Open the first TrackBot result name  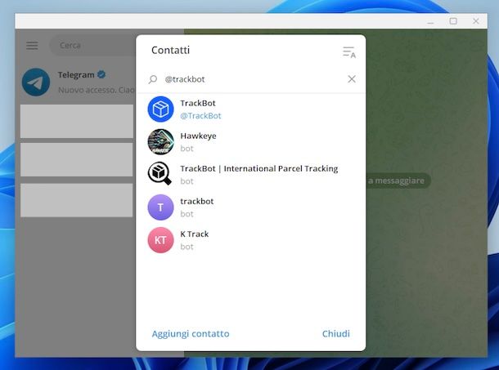click(x=198, y=103)
